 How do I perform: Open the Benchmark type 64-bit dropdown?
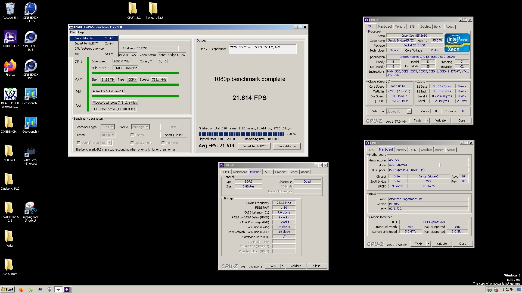point(112,127)
